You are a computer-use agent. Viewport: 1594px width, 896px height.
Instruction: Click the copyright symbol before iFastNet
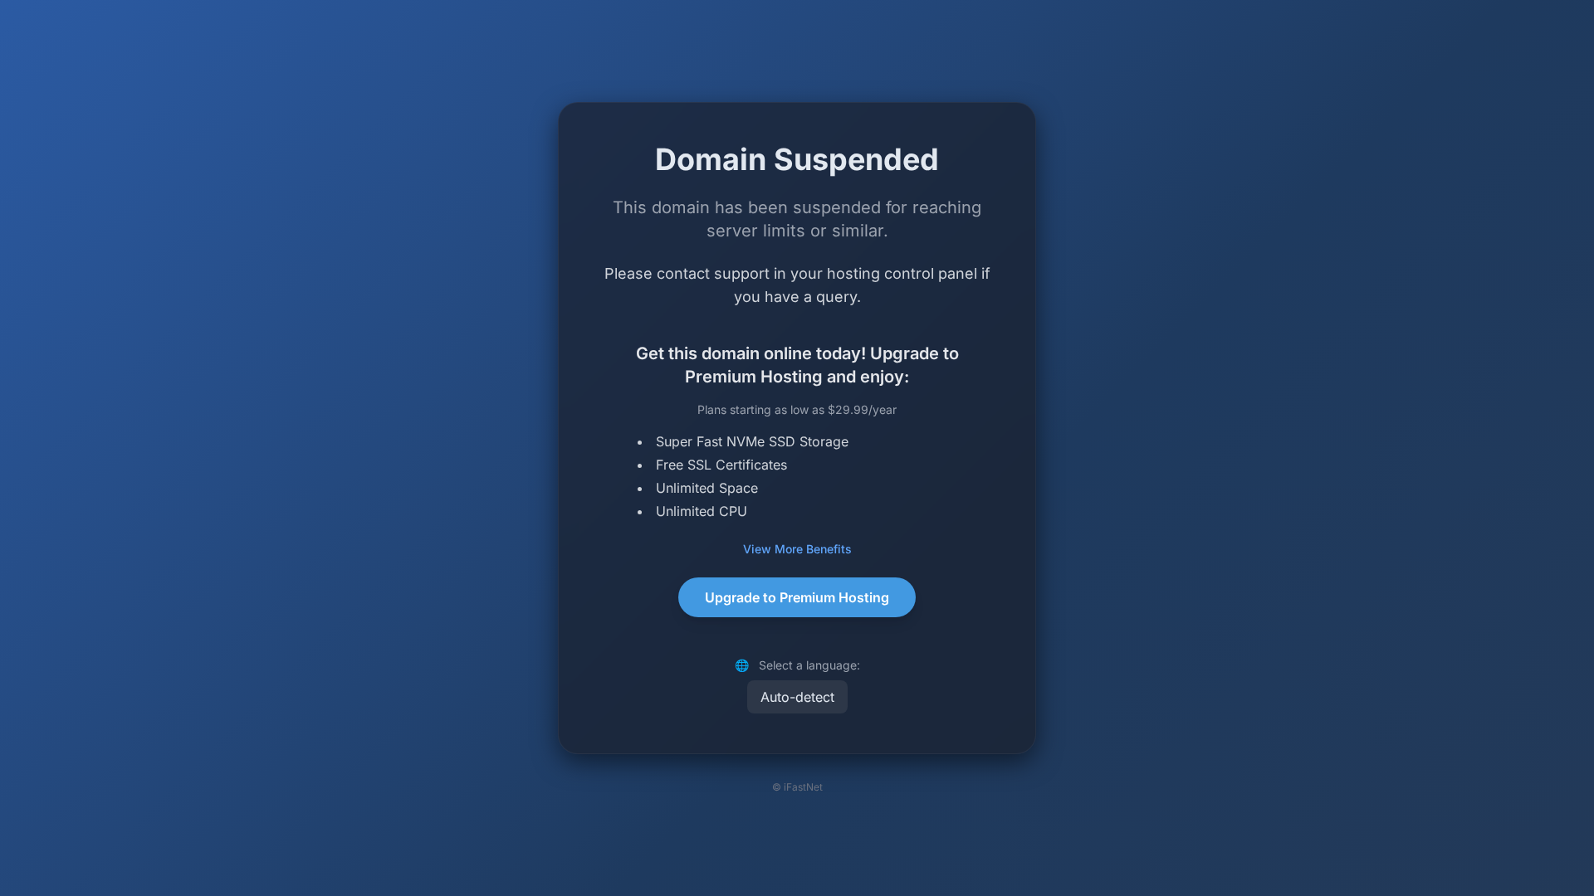point(776,787)
